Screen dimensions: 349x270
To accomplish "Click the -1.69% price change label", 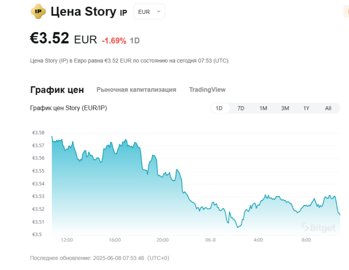I will pos(114,41).
